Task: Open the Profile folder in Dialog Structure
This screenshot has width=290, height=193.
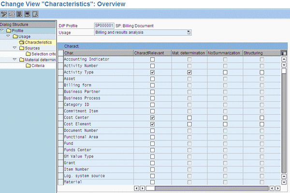Action: pos(15,31)
